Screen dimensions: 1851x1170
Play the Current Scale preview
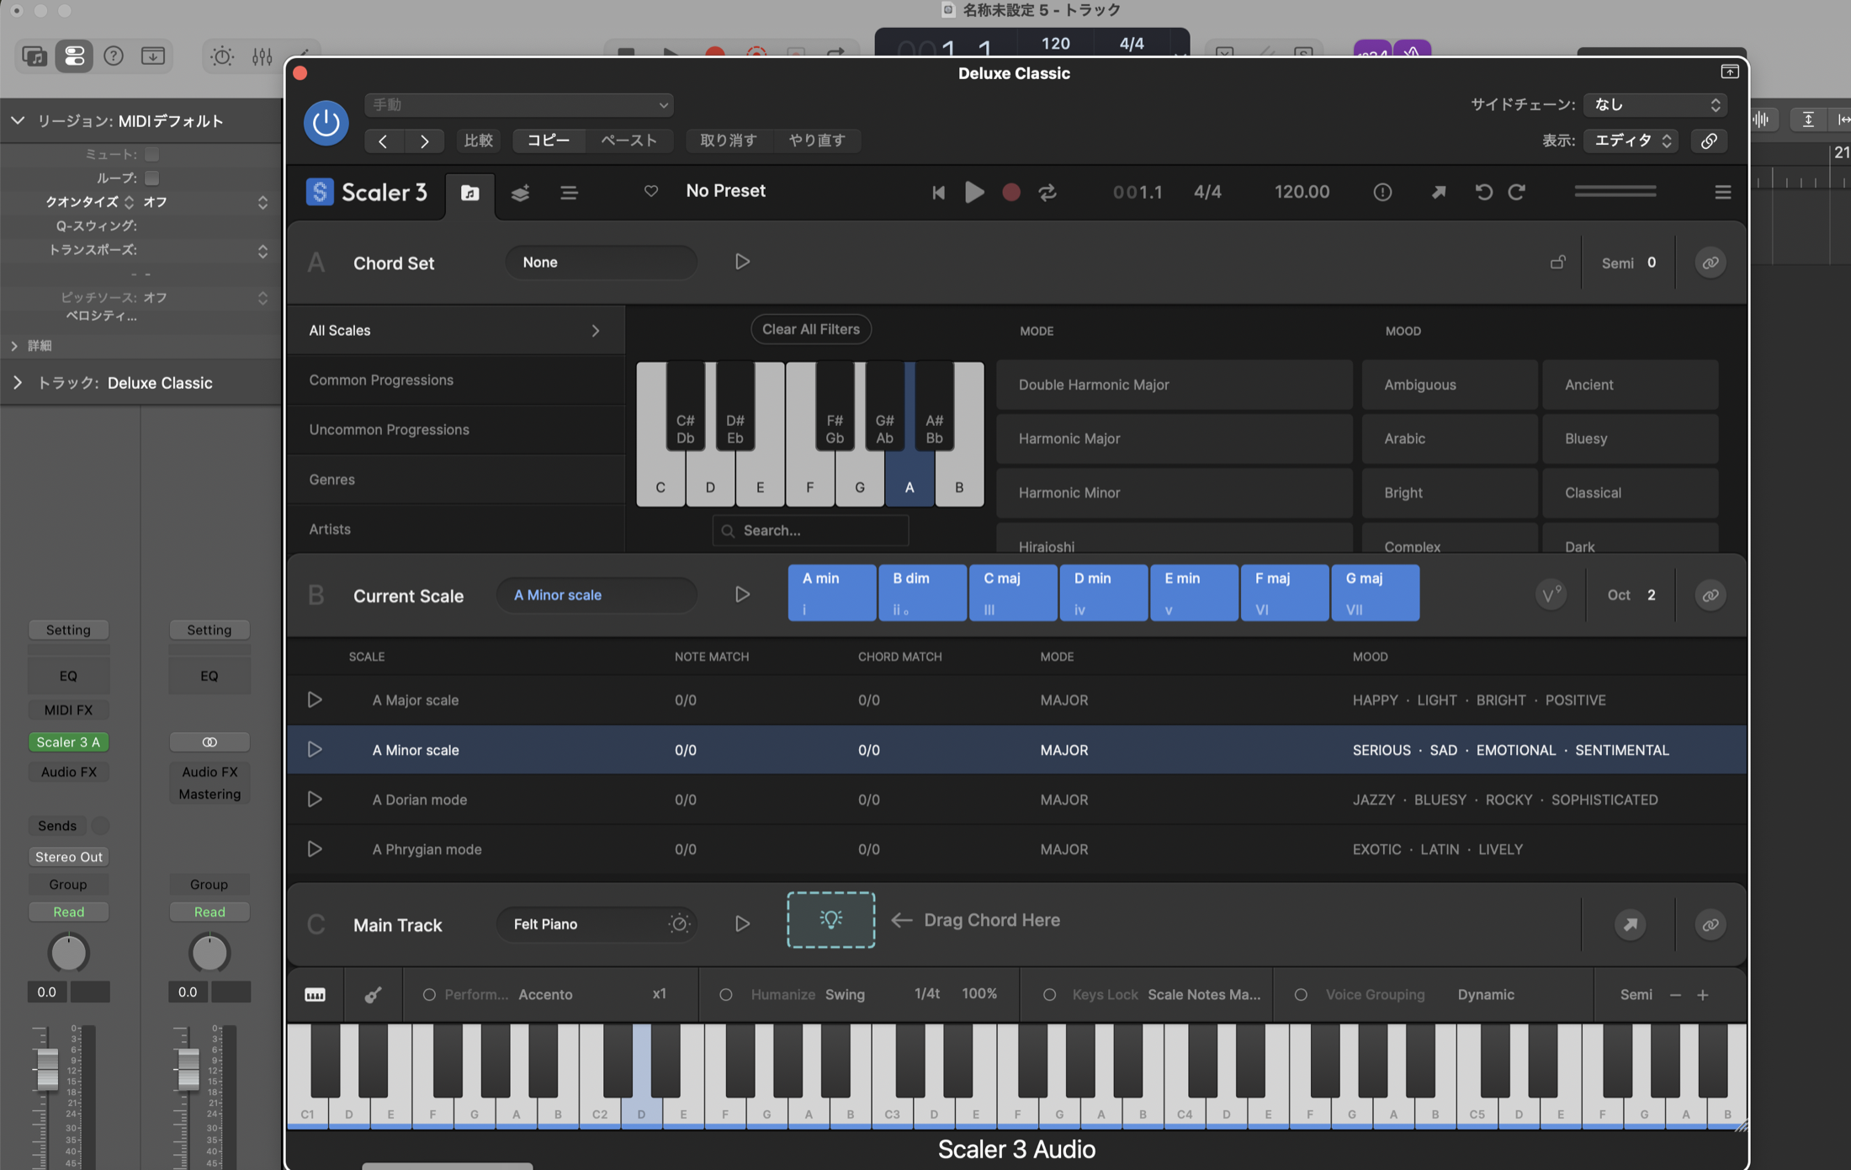(x=741, y=594)
